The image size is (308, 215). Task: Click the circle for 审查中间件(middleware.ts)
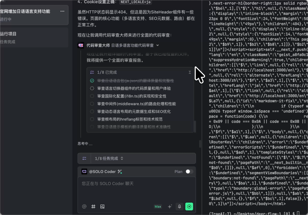pos(92,104)
